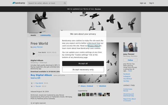
Task: Open the second supporter avatar
Action: pos(83,95)
